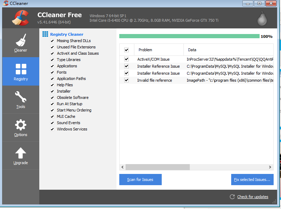Uncheck Missing Shared DLLs
Screen dimensions: 281x209
coord(52,41)
